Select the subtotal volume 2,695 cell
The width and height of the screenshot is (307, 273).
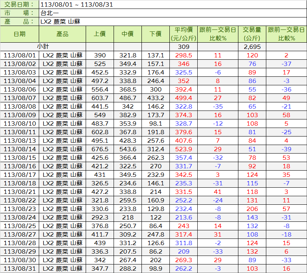pyautogui.click(x=252, y=47)
